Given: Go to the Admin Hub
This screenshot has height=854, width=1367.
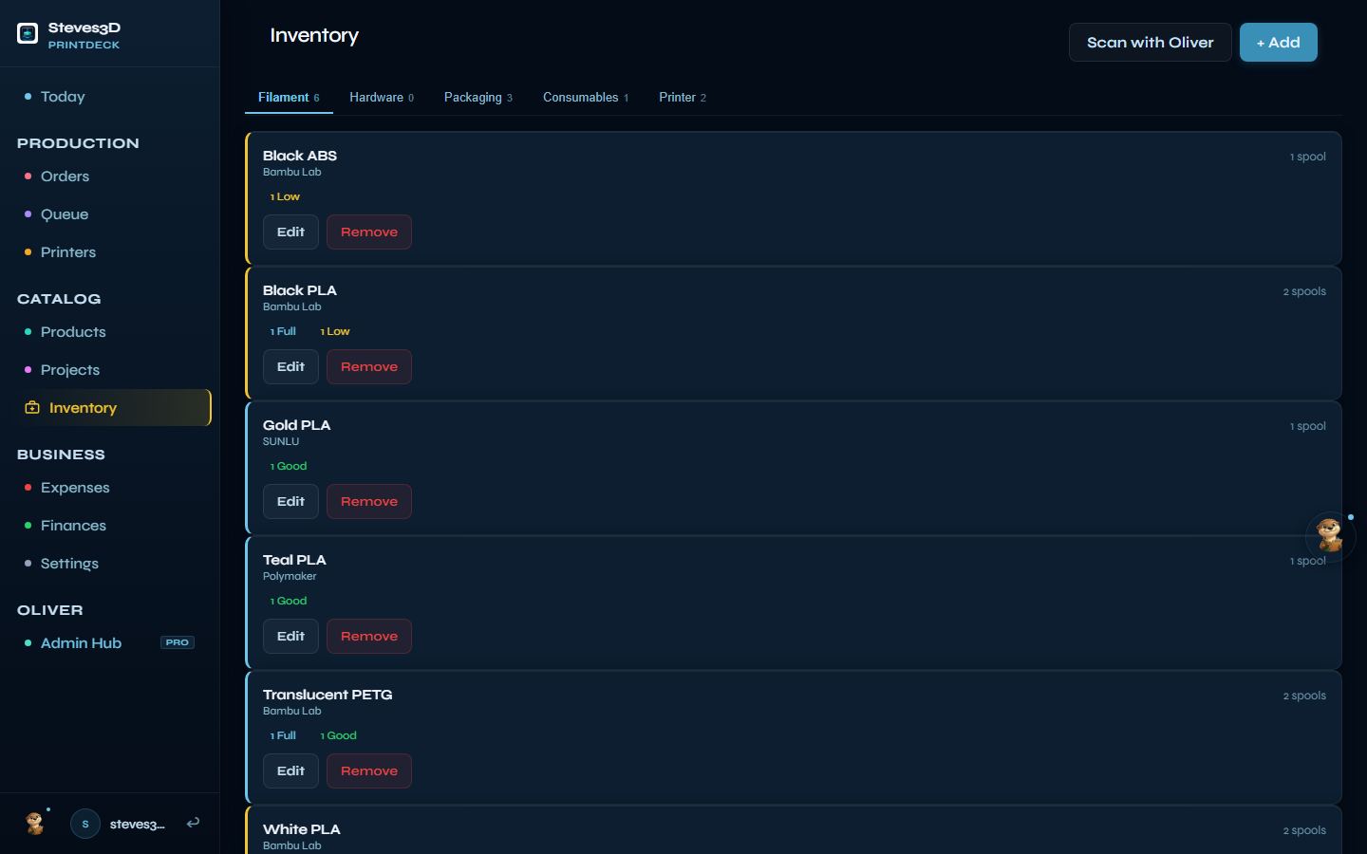Looking at the screenshot, I should pyautogui.click(x=81, y=642).
